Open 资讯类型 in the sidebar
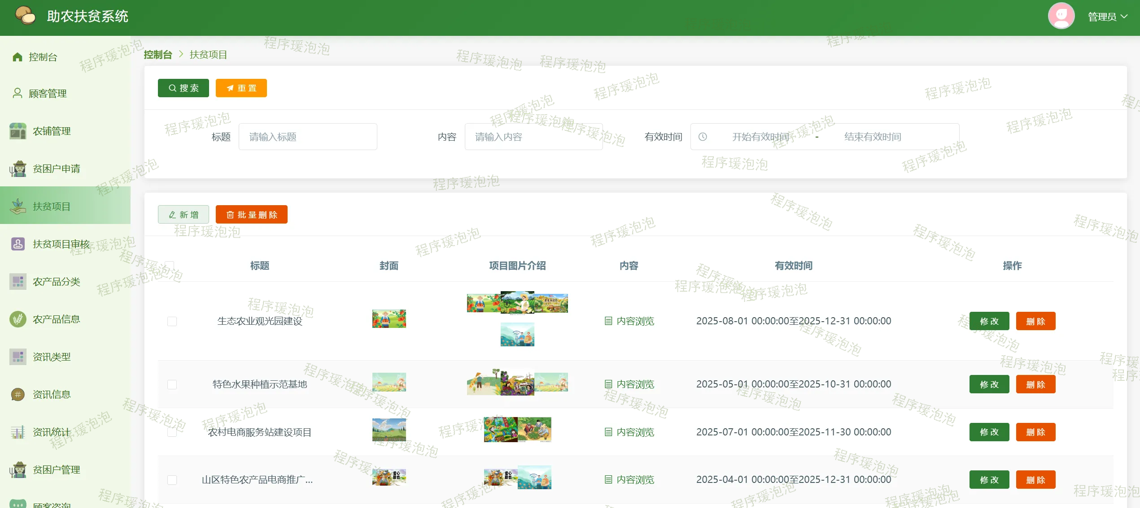1140x508 pixels. point(52,357)
